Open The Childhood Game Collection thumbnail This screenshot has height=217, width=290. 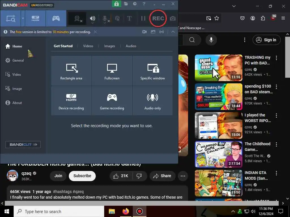(x=219, y=154)
